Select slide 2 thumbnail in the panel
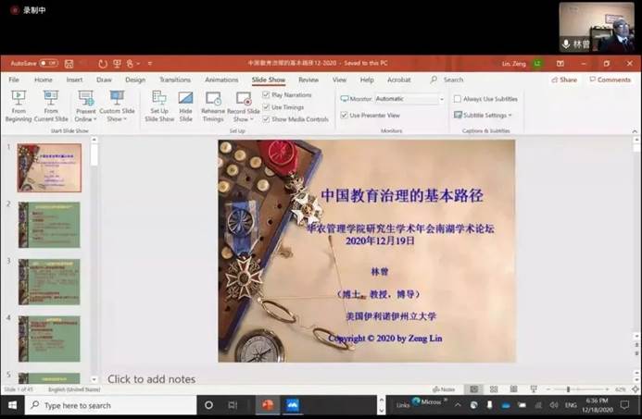Screen dimensions: 642x419 pyautogui.click(x=49, y=225)
